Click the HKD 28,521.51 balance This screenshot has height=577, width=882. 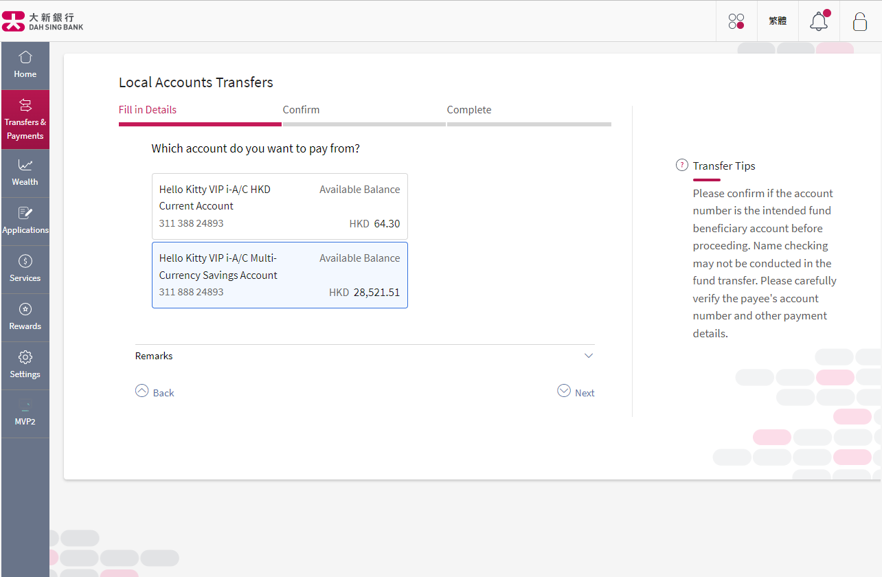(x=364, y=293)
